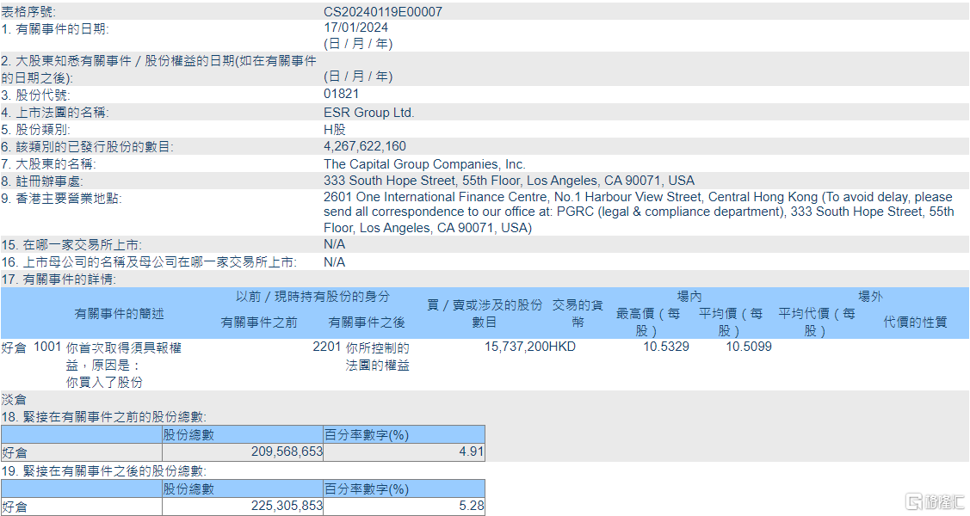The height and width of the screenshot is (516, 970).
Task: Click the Hong Kong business address text
Action: pyautogui.click(x=639, y=212)
